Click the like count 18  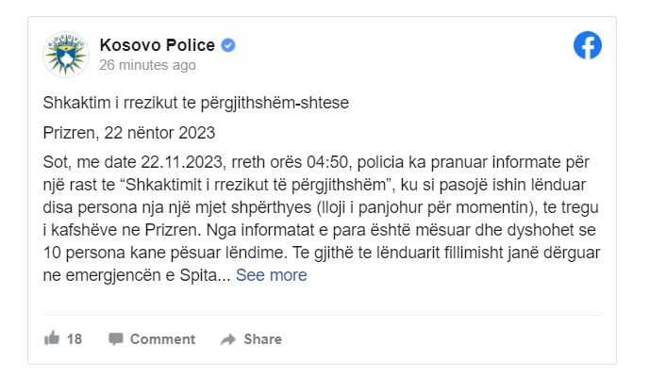point(75,339)
